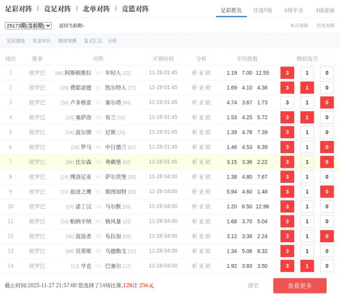Select pick 0 for match 7 比尔森
Screen dimensions: 340x296
pyautogui.click(x=327, y=162)
